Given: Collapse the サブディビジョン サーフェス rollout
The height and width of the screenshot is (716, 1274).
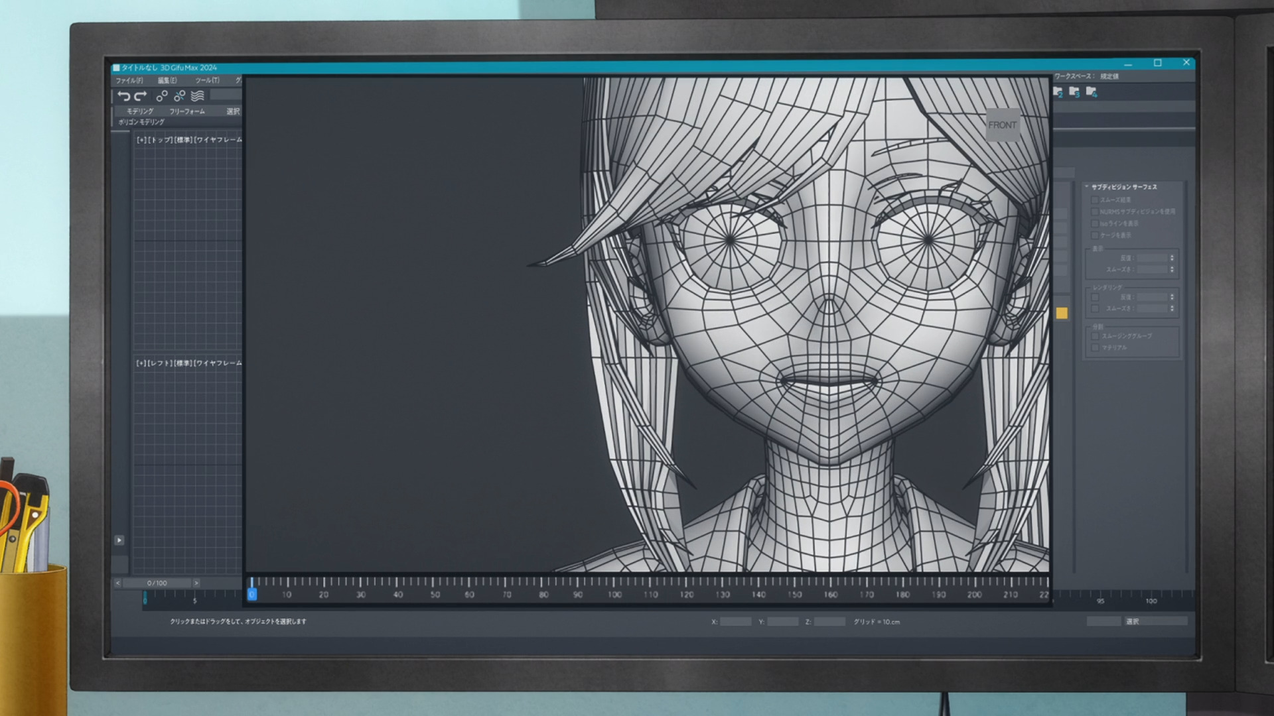Looking at the screenshot, I should click(x=1087, y=187).
